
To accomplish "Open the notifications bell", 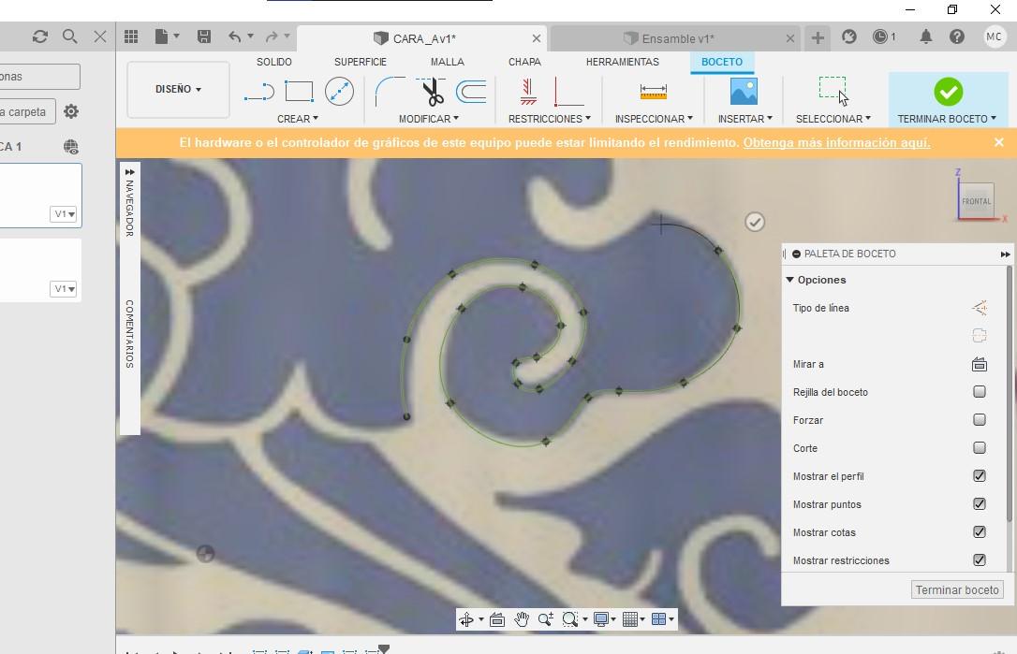I will [x=926, y=36].
